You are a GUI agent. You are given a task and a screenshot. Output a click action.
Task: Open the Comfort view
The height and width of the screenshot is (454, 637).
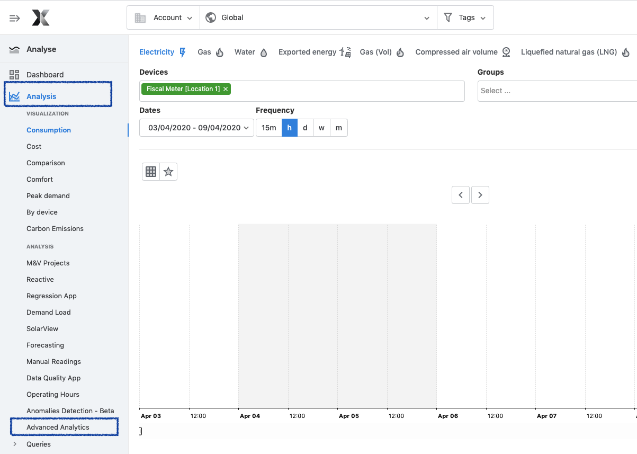tap(40, 179)
